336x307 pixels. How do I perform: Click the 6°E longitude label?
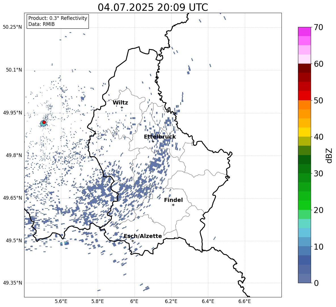[134, 301]
